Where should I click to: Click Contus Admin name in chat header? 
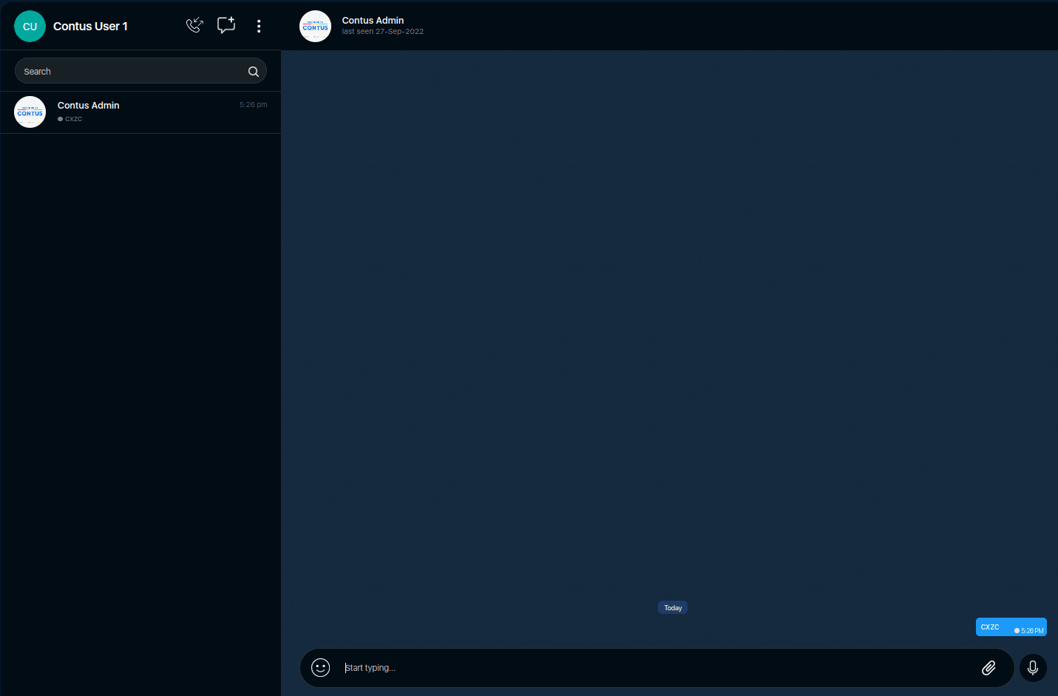[373, 21]
